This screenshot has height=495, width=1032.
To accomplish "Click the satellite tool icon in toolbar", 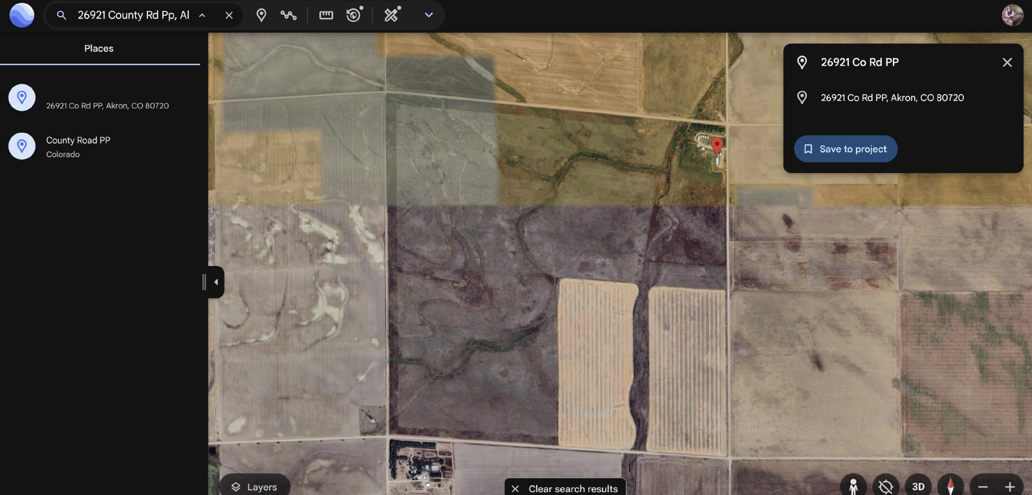I will click(x=392, y=15).
